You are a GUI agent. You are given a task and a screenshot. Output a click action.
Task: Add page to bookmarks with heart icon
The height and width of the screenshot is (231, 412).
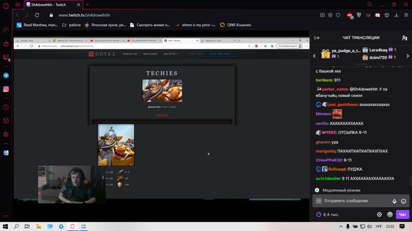tap(338, 15)
